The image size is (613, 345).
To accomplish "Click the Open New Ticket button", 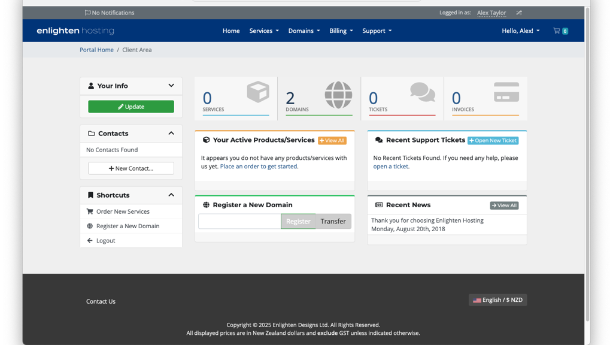I will pyautogui.click(x=493, y=140).
